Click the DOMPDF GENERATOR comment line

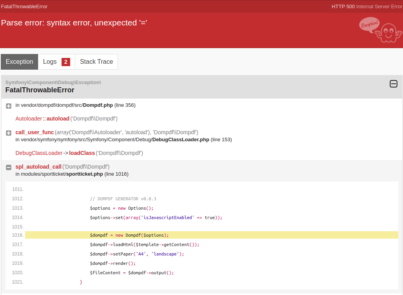[123, 199]
